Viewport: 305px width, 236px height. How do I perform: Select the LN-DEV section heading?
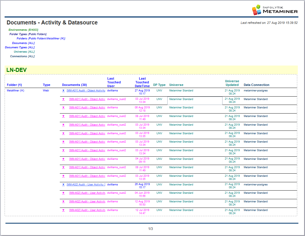(17, 70)
